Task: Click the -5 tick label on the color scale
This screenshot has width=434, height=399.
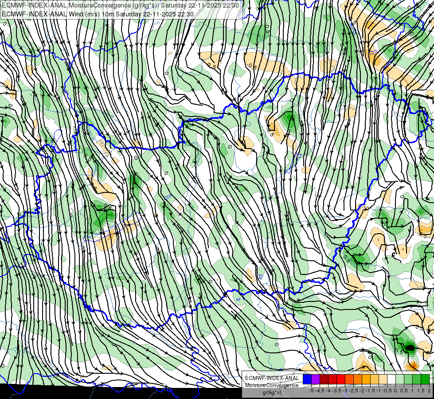Action: [x=311, y=391]
